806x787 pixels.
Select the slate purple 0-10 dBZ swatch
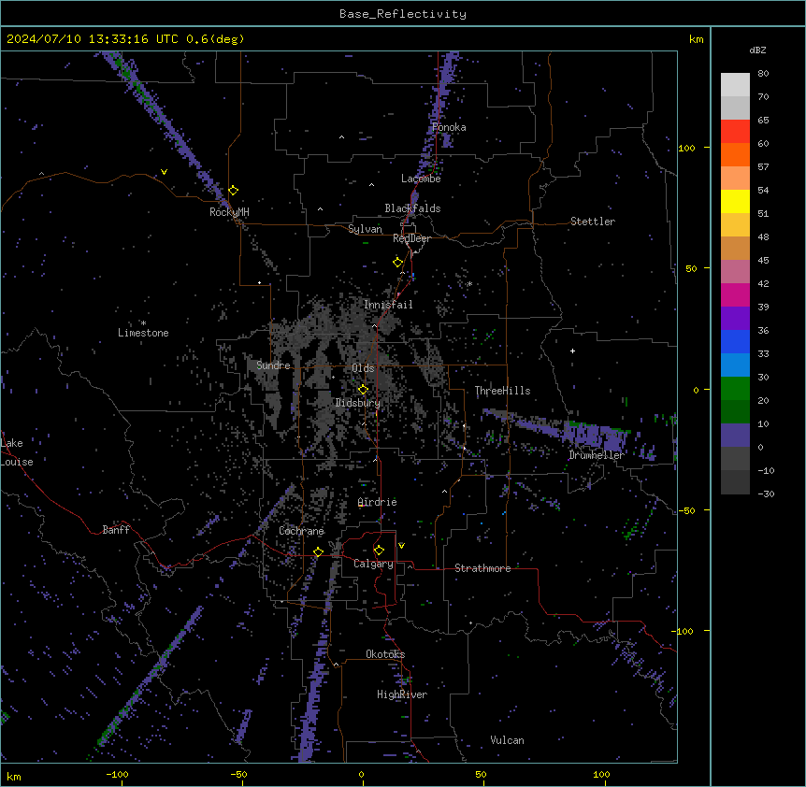[735, 436]
